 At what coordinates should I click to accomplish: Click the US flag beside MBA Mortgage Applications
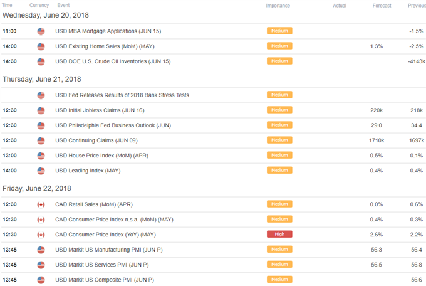[x=41, y=31]
